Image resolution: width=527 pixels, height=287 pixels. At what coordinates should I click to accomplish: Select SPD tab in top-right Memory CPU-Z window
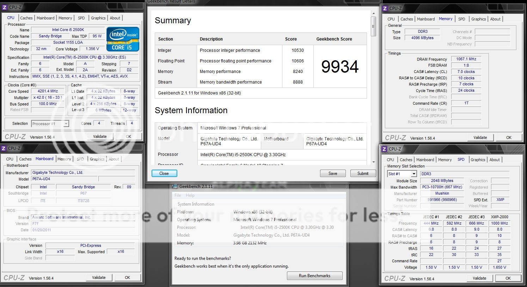point(461,19)
